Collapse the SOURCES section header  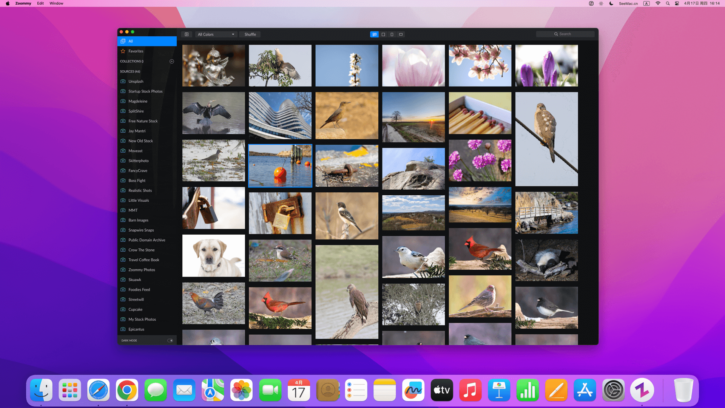(130, 71)
